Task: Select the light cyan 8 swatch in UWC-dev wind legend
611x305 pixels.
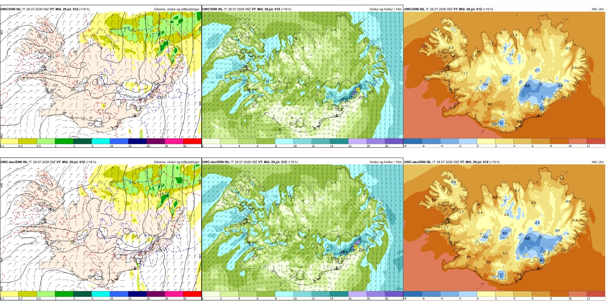Action: click(284, 294)
